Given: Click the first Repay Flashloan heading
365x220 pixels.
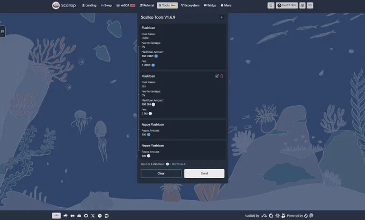Looking at the screenshot, I should pyautogui.click(x=152, y=125).
